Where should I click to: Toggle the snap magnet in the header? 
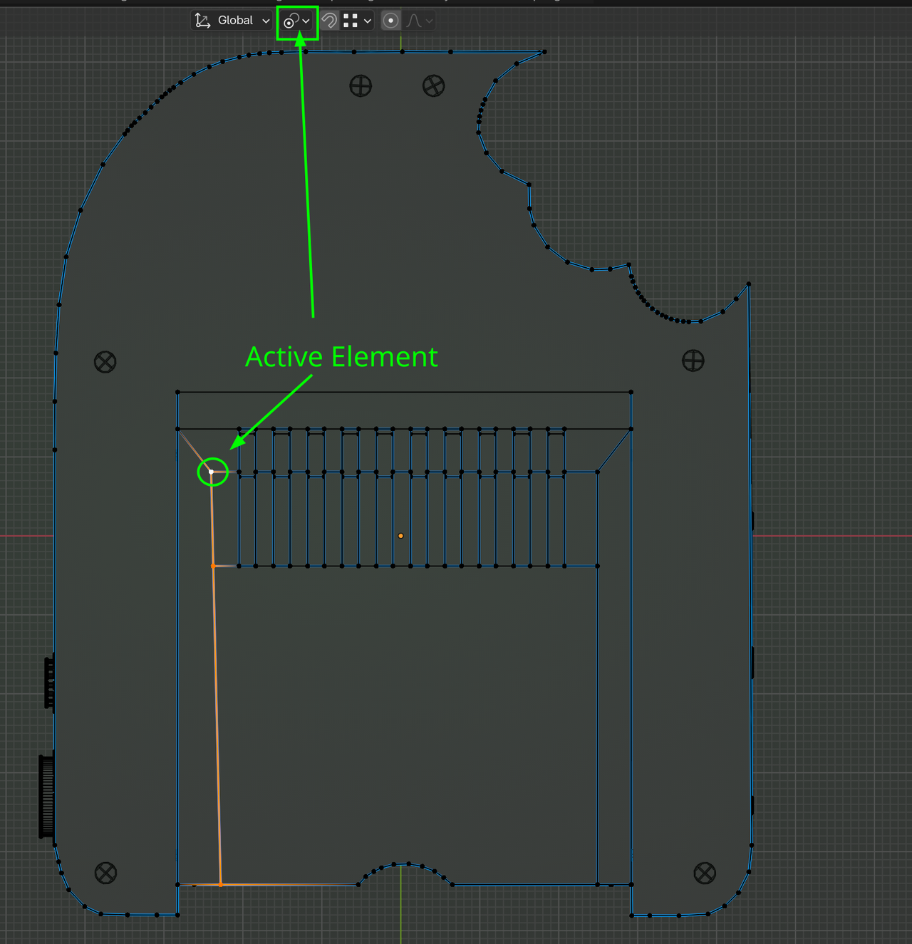328,20
